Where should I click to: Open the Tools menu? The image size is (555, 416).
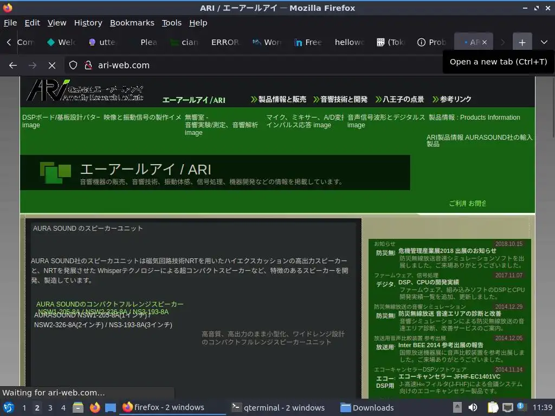coord(172,23)
